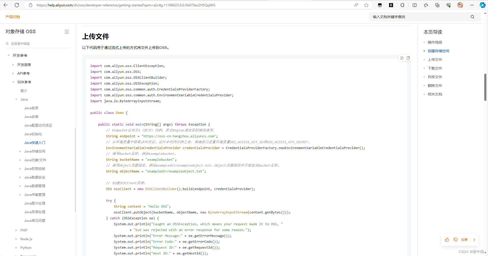The image size is (488, 256).
Task: Click the 反馈 feedback link
Action: [x=464, y=240]
